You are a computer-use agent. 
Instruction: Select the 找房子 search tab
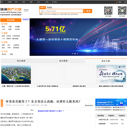(43, 7)
